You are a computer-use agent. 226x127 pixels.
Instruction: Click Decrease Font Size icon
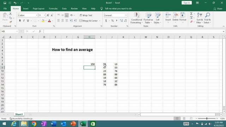pyautogui.click(x=52, y=15)
